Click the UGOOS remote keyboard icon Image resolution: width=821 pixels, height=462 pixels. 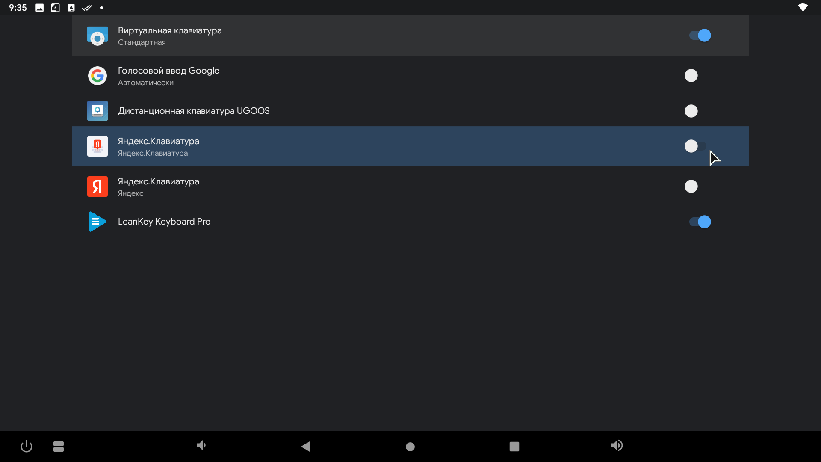[x=97, y=111]
